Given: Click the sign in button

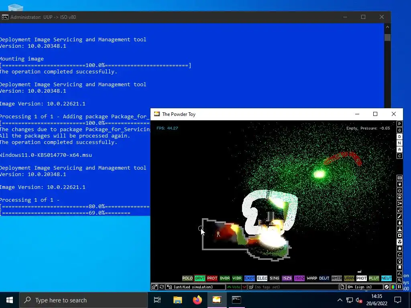Looking at the screenshot, I should (364, 287).
